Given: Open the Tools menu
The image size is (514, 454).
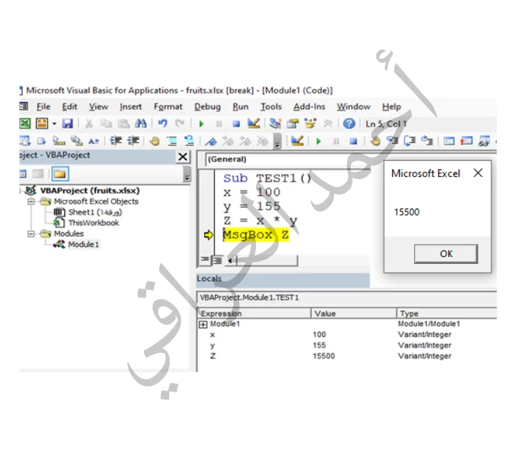Looking at the screenshot, I should pyautogui.click(x=271, y=107).
